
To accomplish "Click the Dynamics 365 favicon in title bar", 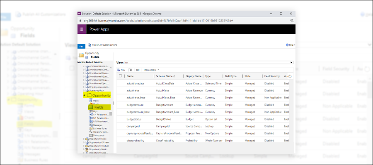I will pyautogui.click(x=79, y=14).
